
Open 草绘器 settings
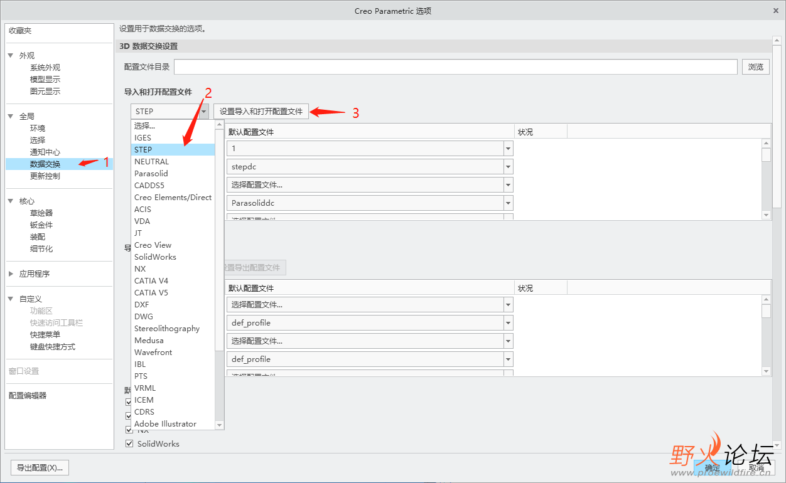41,213
